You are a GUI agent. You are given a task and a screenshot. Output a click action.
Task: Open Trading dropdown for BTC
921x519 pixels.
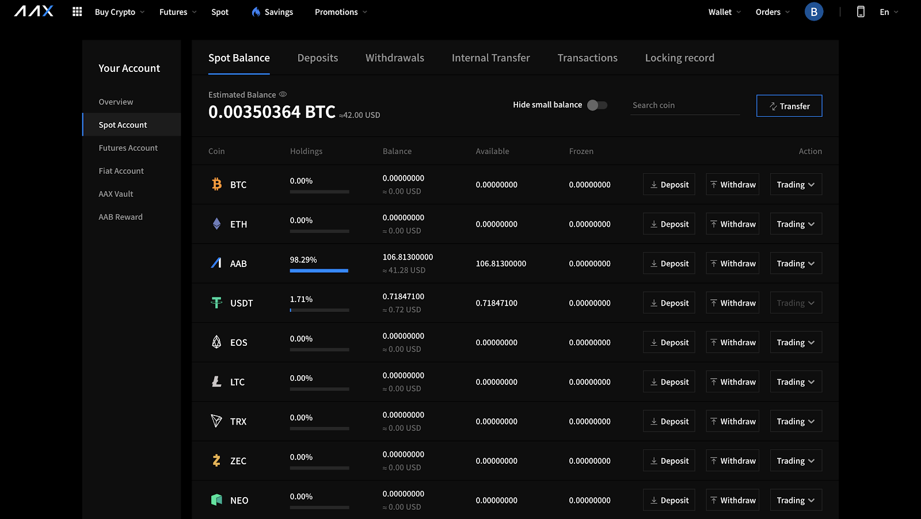click(796, 184)
